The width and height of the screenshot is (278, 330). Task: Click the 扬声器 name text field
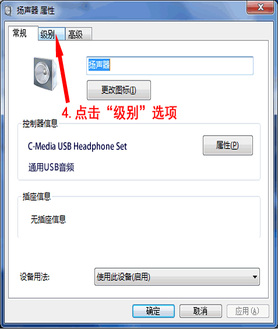click(x=170, y=65)
